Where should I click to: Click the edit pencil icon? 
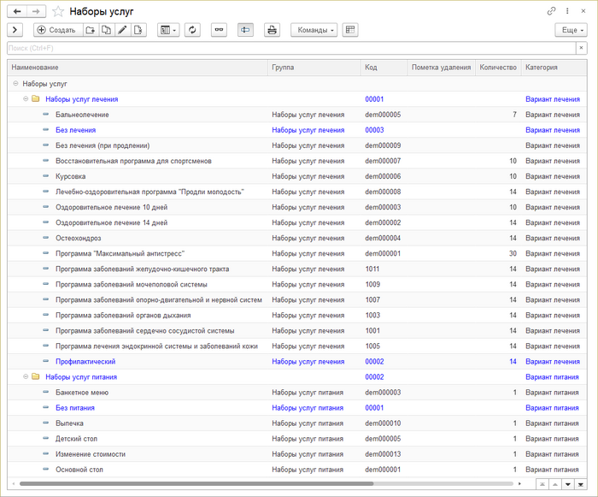coord(123,30)
